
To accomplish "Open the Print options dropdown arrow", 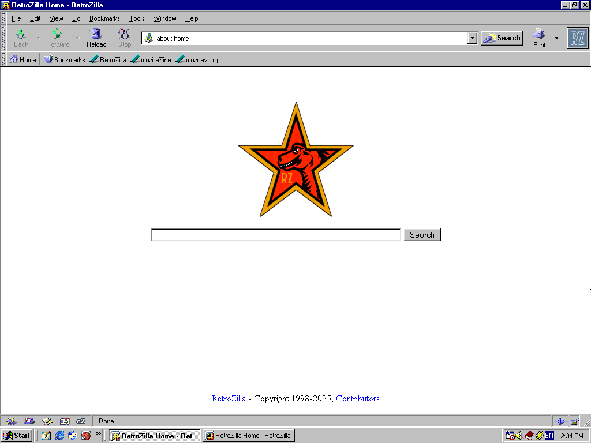I will click(557, 38).
